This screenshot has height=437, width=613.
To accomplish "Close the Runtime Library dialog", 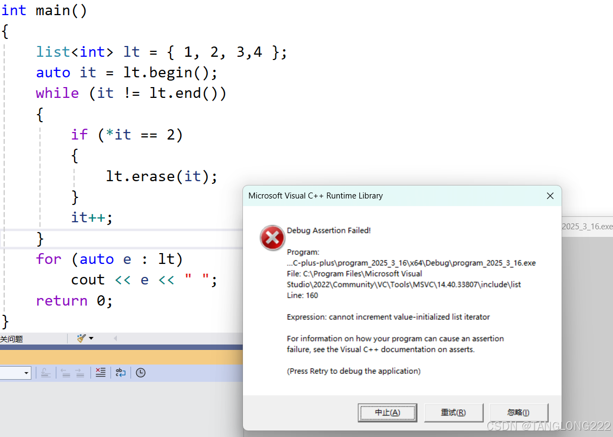I will coord(550,196).
